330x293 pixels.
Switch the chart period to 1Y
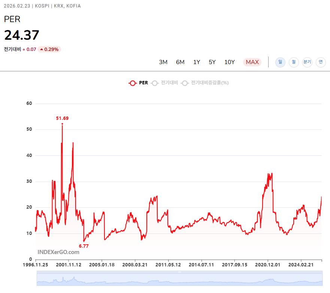point(197,62)
